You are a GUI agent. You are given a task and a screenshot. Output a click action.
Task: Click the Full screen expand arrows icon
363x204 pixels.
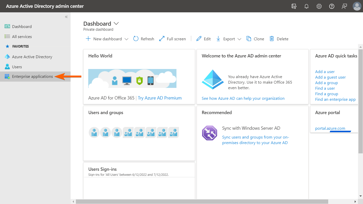point(162,39)
